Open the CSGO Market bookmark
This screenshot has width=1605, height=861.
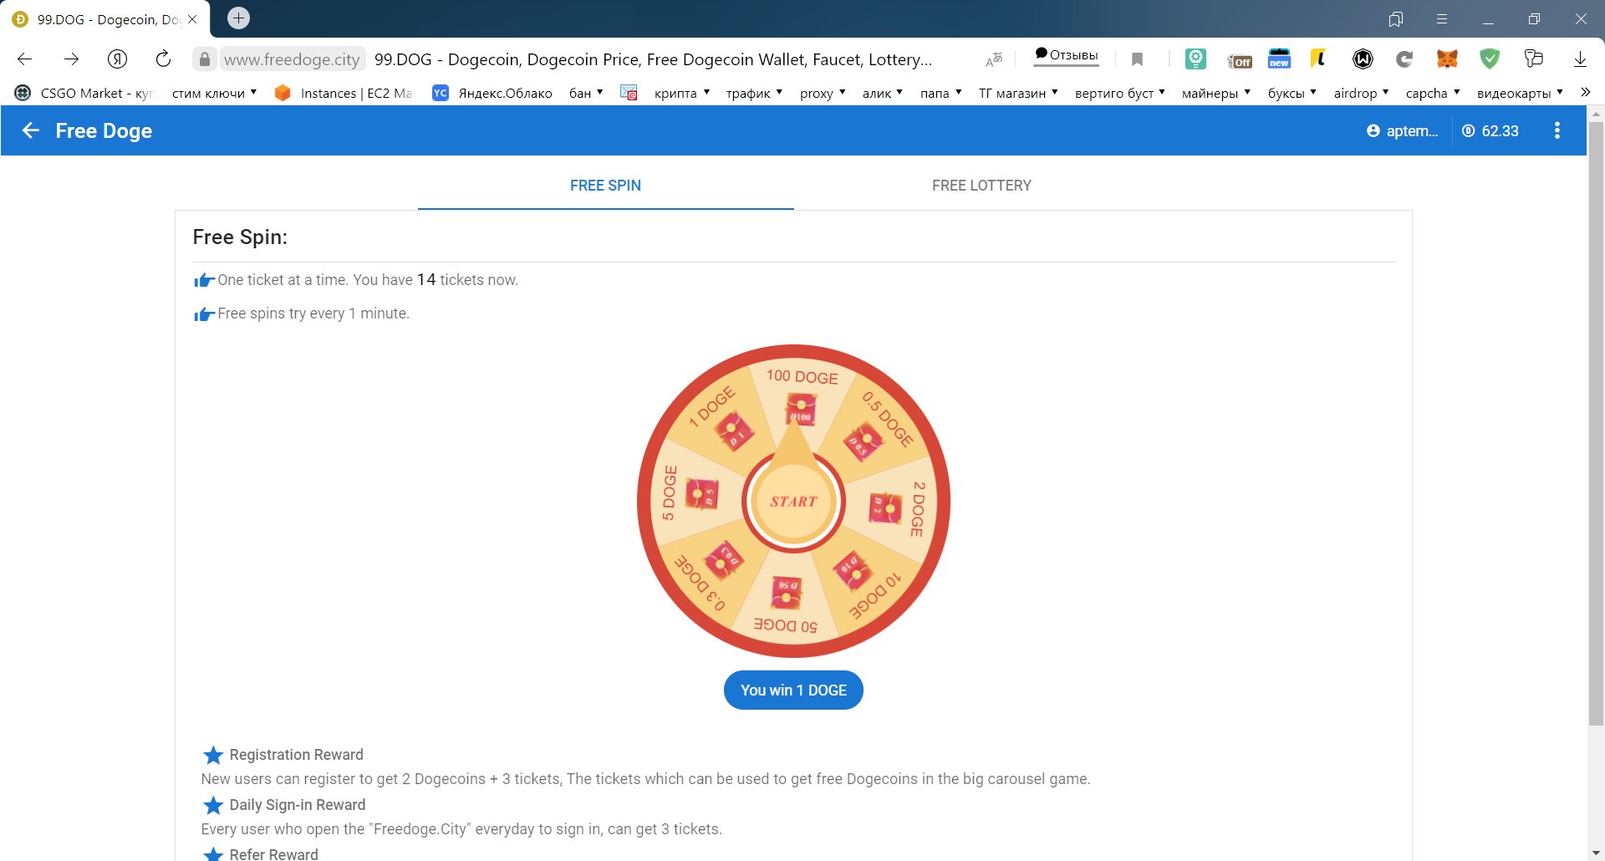pos(85,93)
